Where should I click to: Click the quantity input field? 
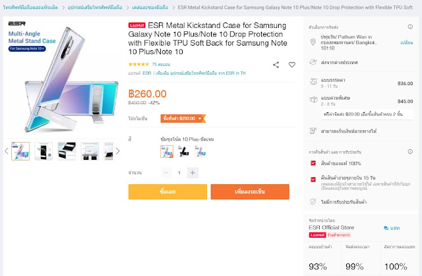click(179, 172)
